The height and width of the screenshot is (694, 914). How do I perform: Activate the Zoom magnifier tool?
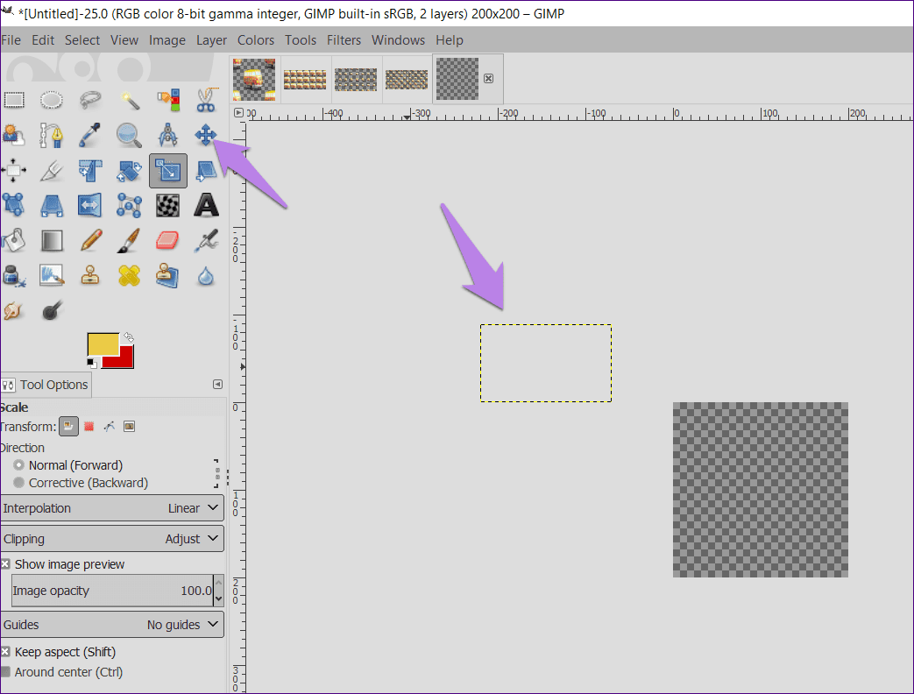(x=129, y=135)
